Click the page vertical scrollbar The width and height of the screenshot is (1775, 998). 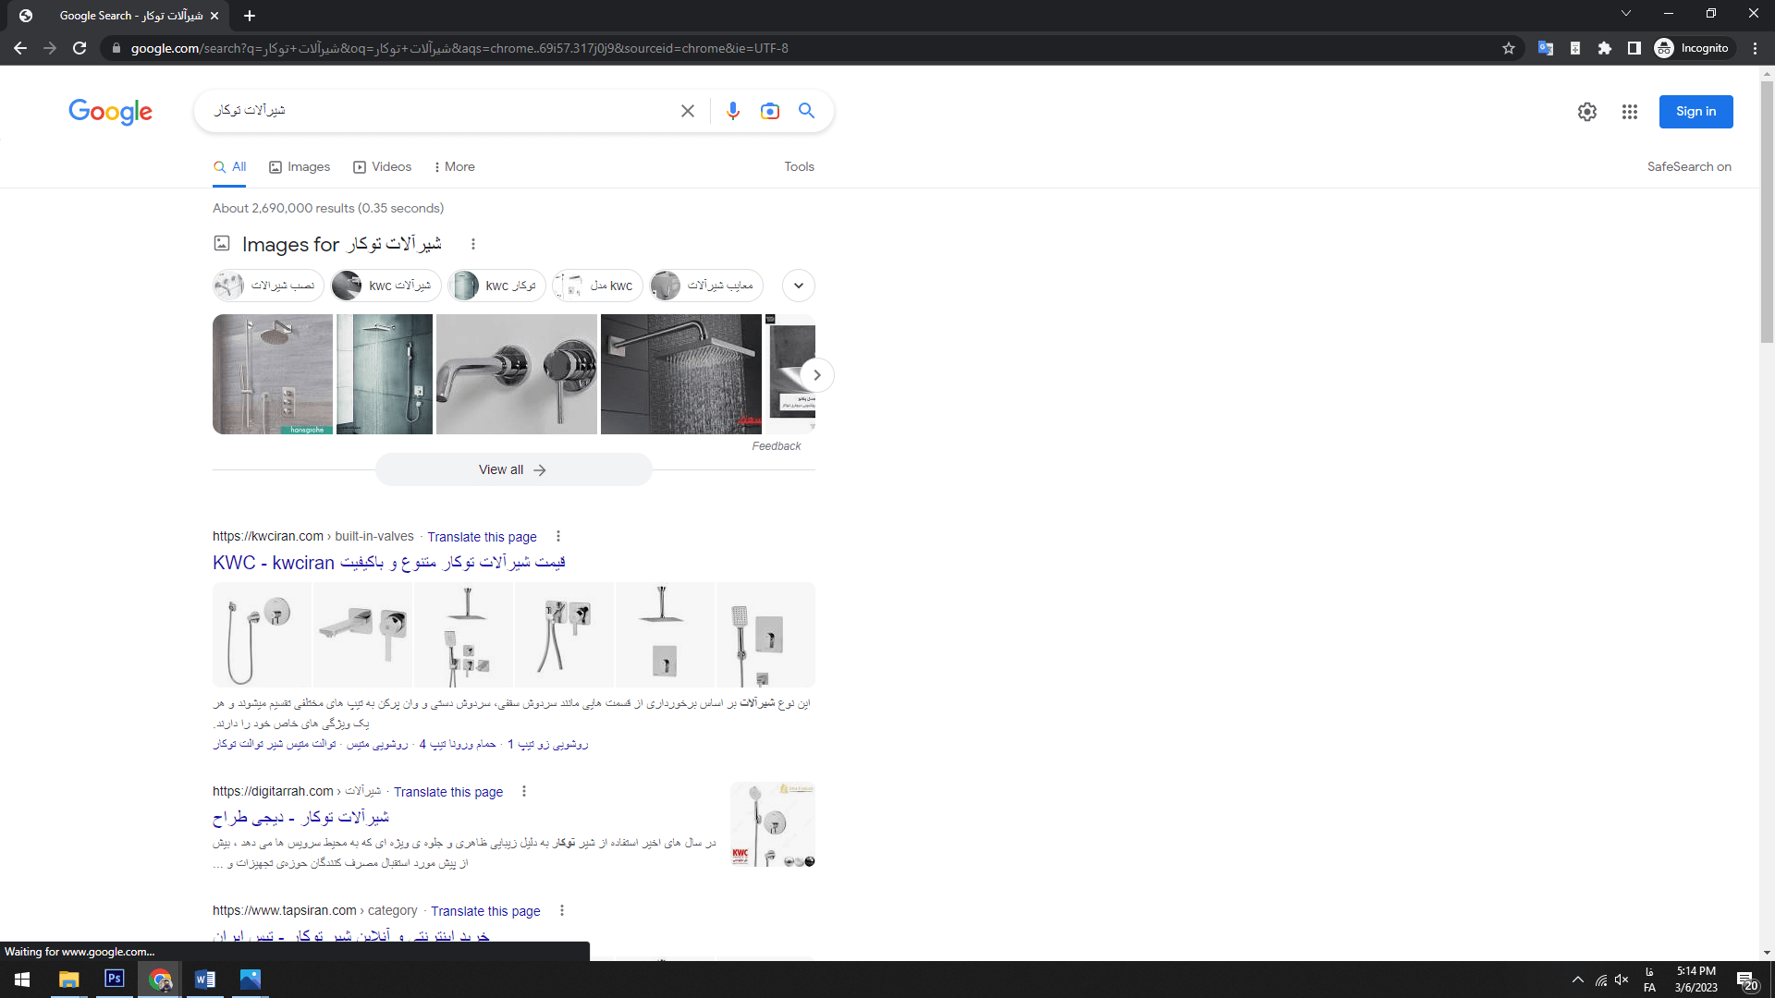click(1767, 213)
